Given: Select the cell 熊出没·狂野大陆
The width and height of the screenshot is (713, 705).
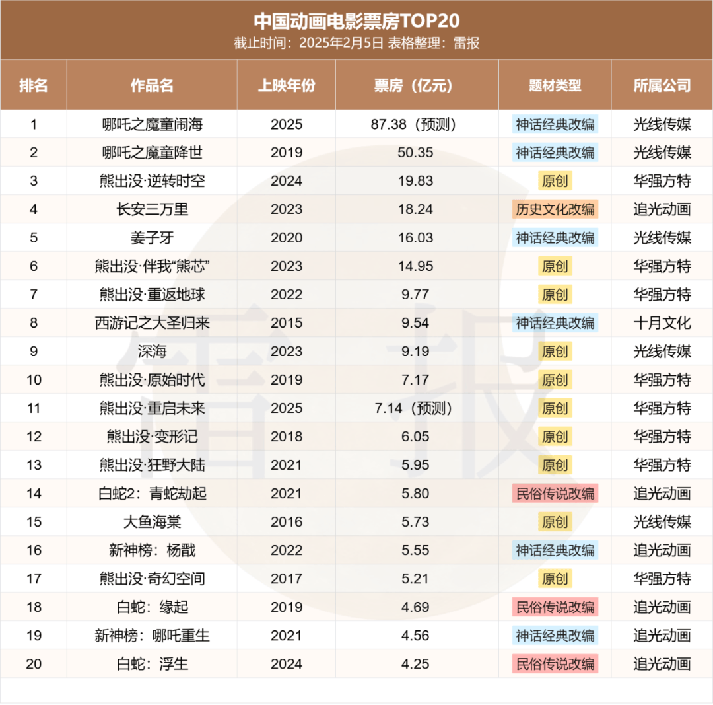Looking at the screenshot, I should coord(152,465).
